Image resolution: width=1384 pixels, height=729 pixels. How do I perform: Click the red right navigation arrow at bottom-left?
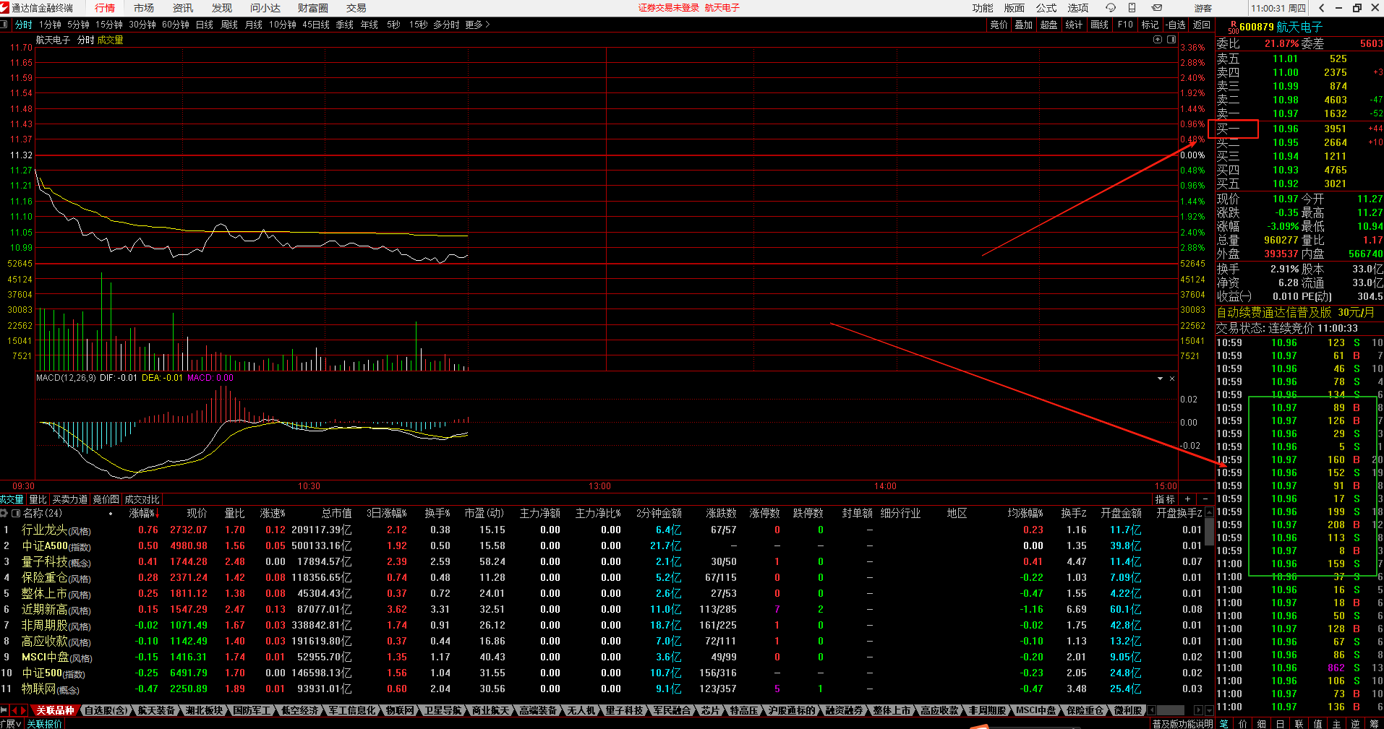point(23,711)
